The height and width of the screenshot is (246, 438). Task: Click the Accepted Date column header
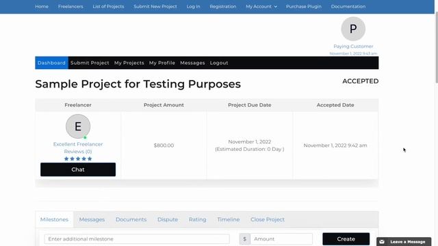335,105
